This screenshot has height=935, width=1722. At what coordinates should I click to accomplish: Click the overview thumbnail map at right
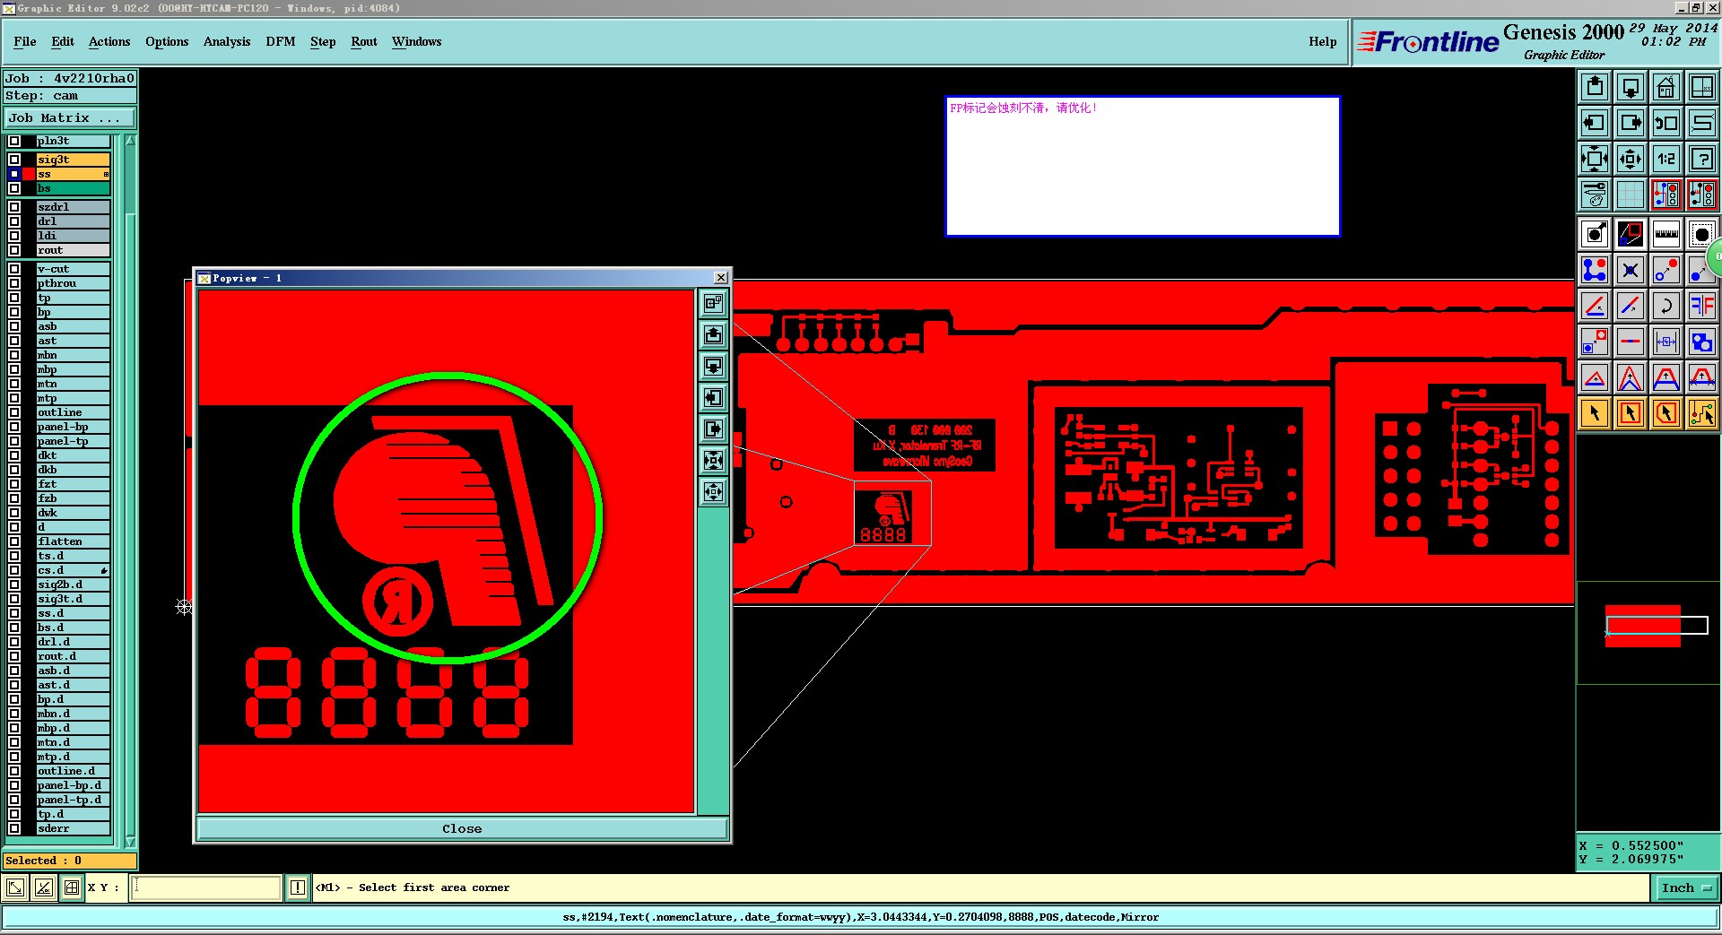[x=1648, y=633]
